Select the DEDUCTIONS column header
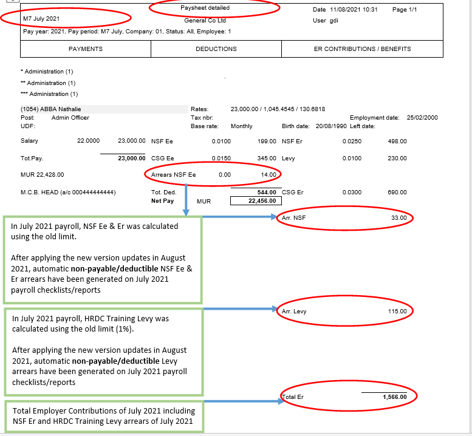Image resolution: width=472 pixels, height=436 pixels. click(x=216, y=49)
